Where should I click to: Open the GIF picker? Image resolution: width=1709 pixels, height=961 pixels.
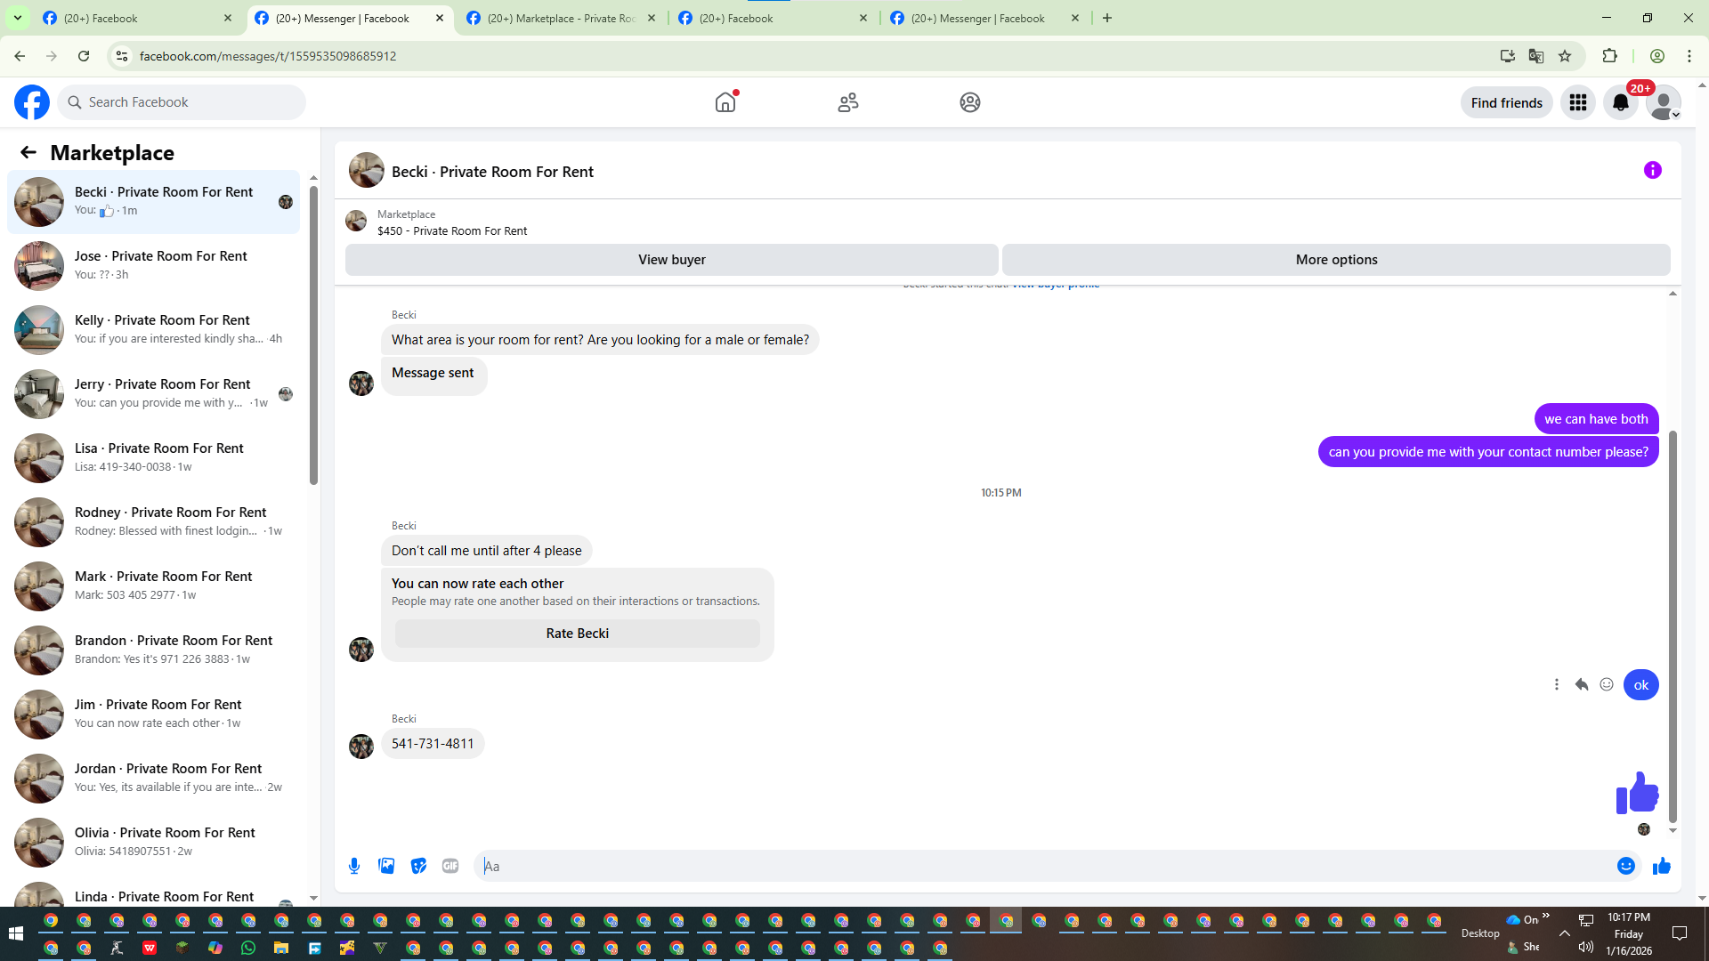point(450,866)
